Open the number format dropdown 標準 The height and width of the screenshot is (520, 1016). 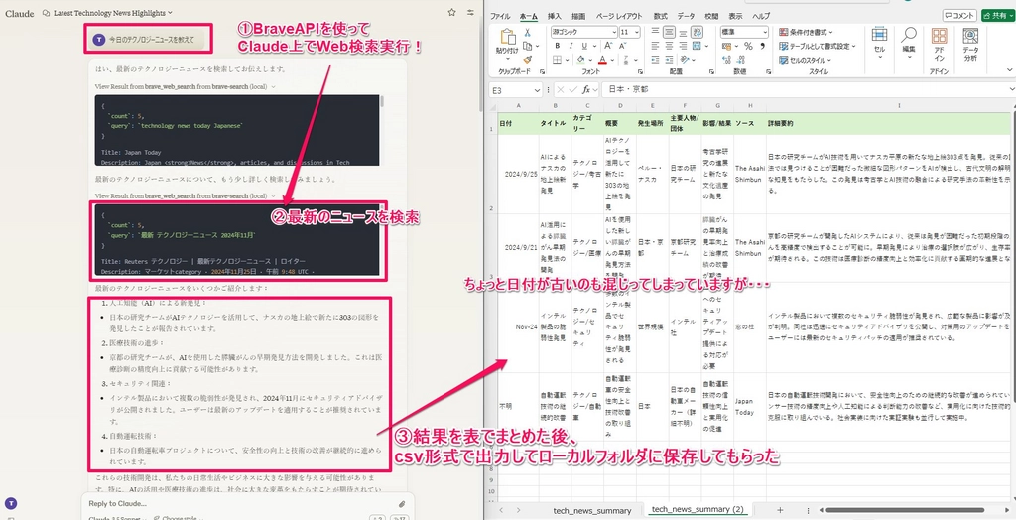point(744,32)
